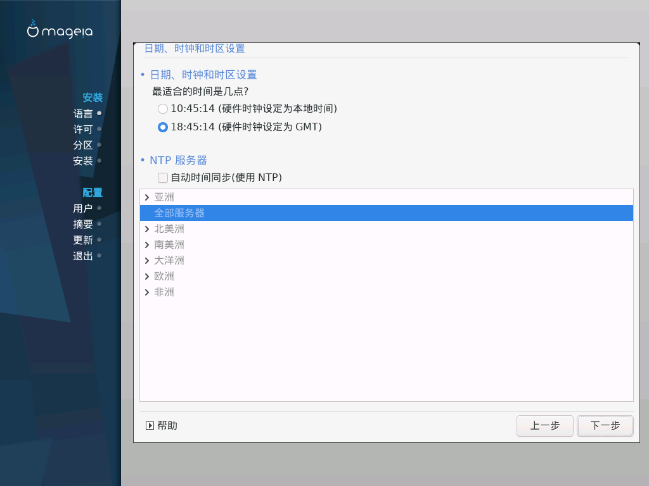This screenshot has width=649, height=486.
Task: Click the dot beside 语言 step
Action: [100, 113]
